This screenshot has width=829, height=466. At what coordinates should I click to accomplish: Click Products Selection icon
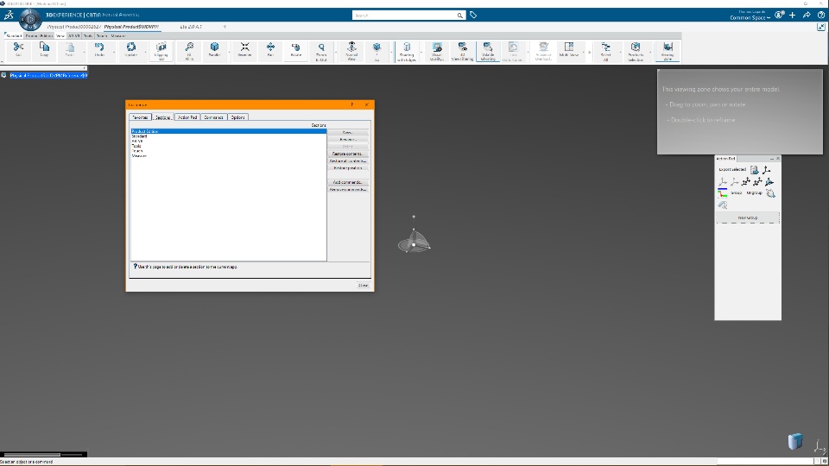(x=636, y=51)
